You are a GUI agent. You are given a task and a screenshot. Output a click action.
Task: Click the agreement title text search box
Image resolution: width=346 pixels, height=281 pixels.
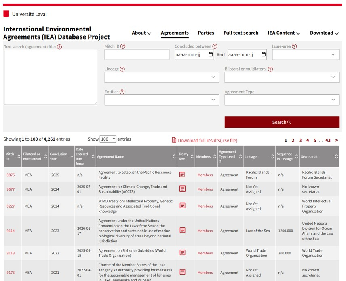51,77
